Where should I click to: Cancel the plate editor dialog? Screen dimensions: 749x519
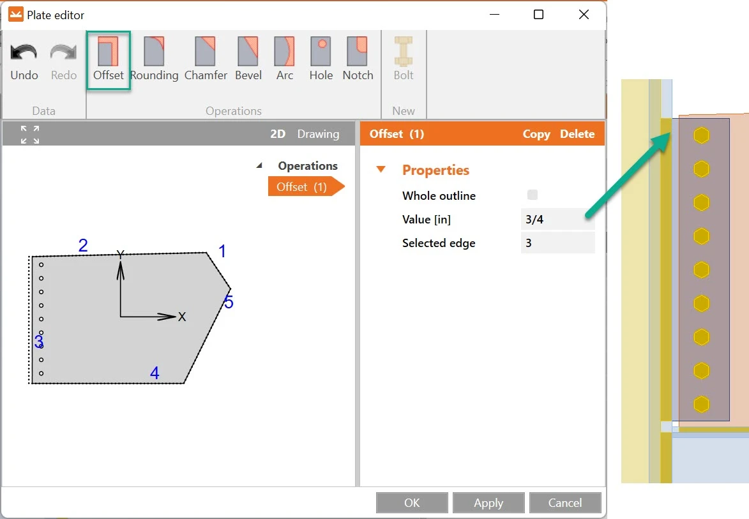coord(565,503)
